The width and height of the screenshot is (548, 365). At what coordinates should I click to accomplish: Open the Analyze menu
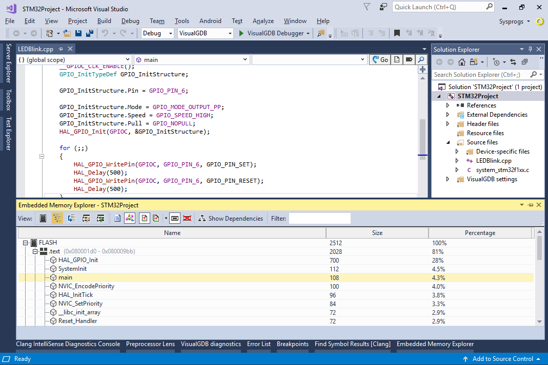click(x=263, y=21)
